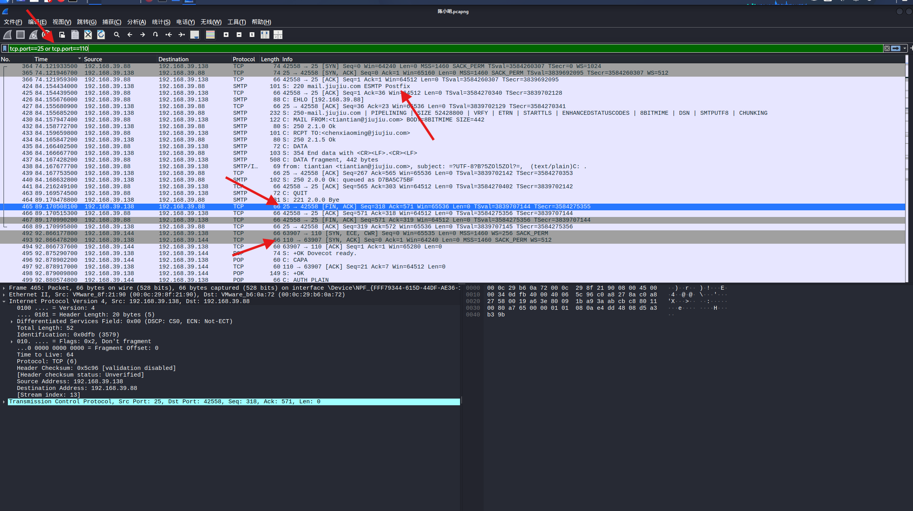Jump to the last packet

coord(182,35)
